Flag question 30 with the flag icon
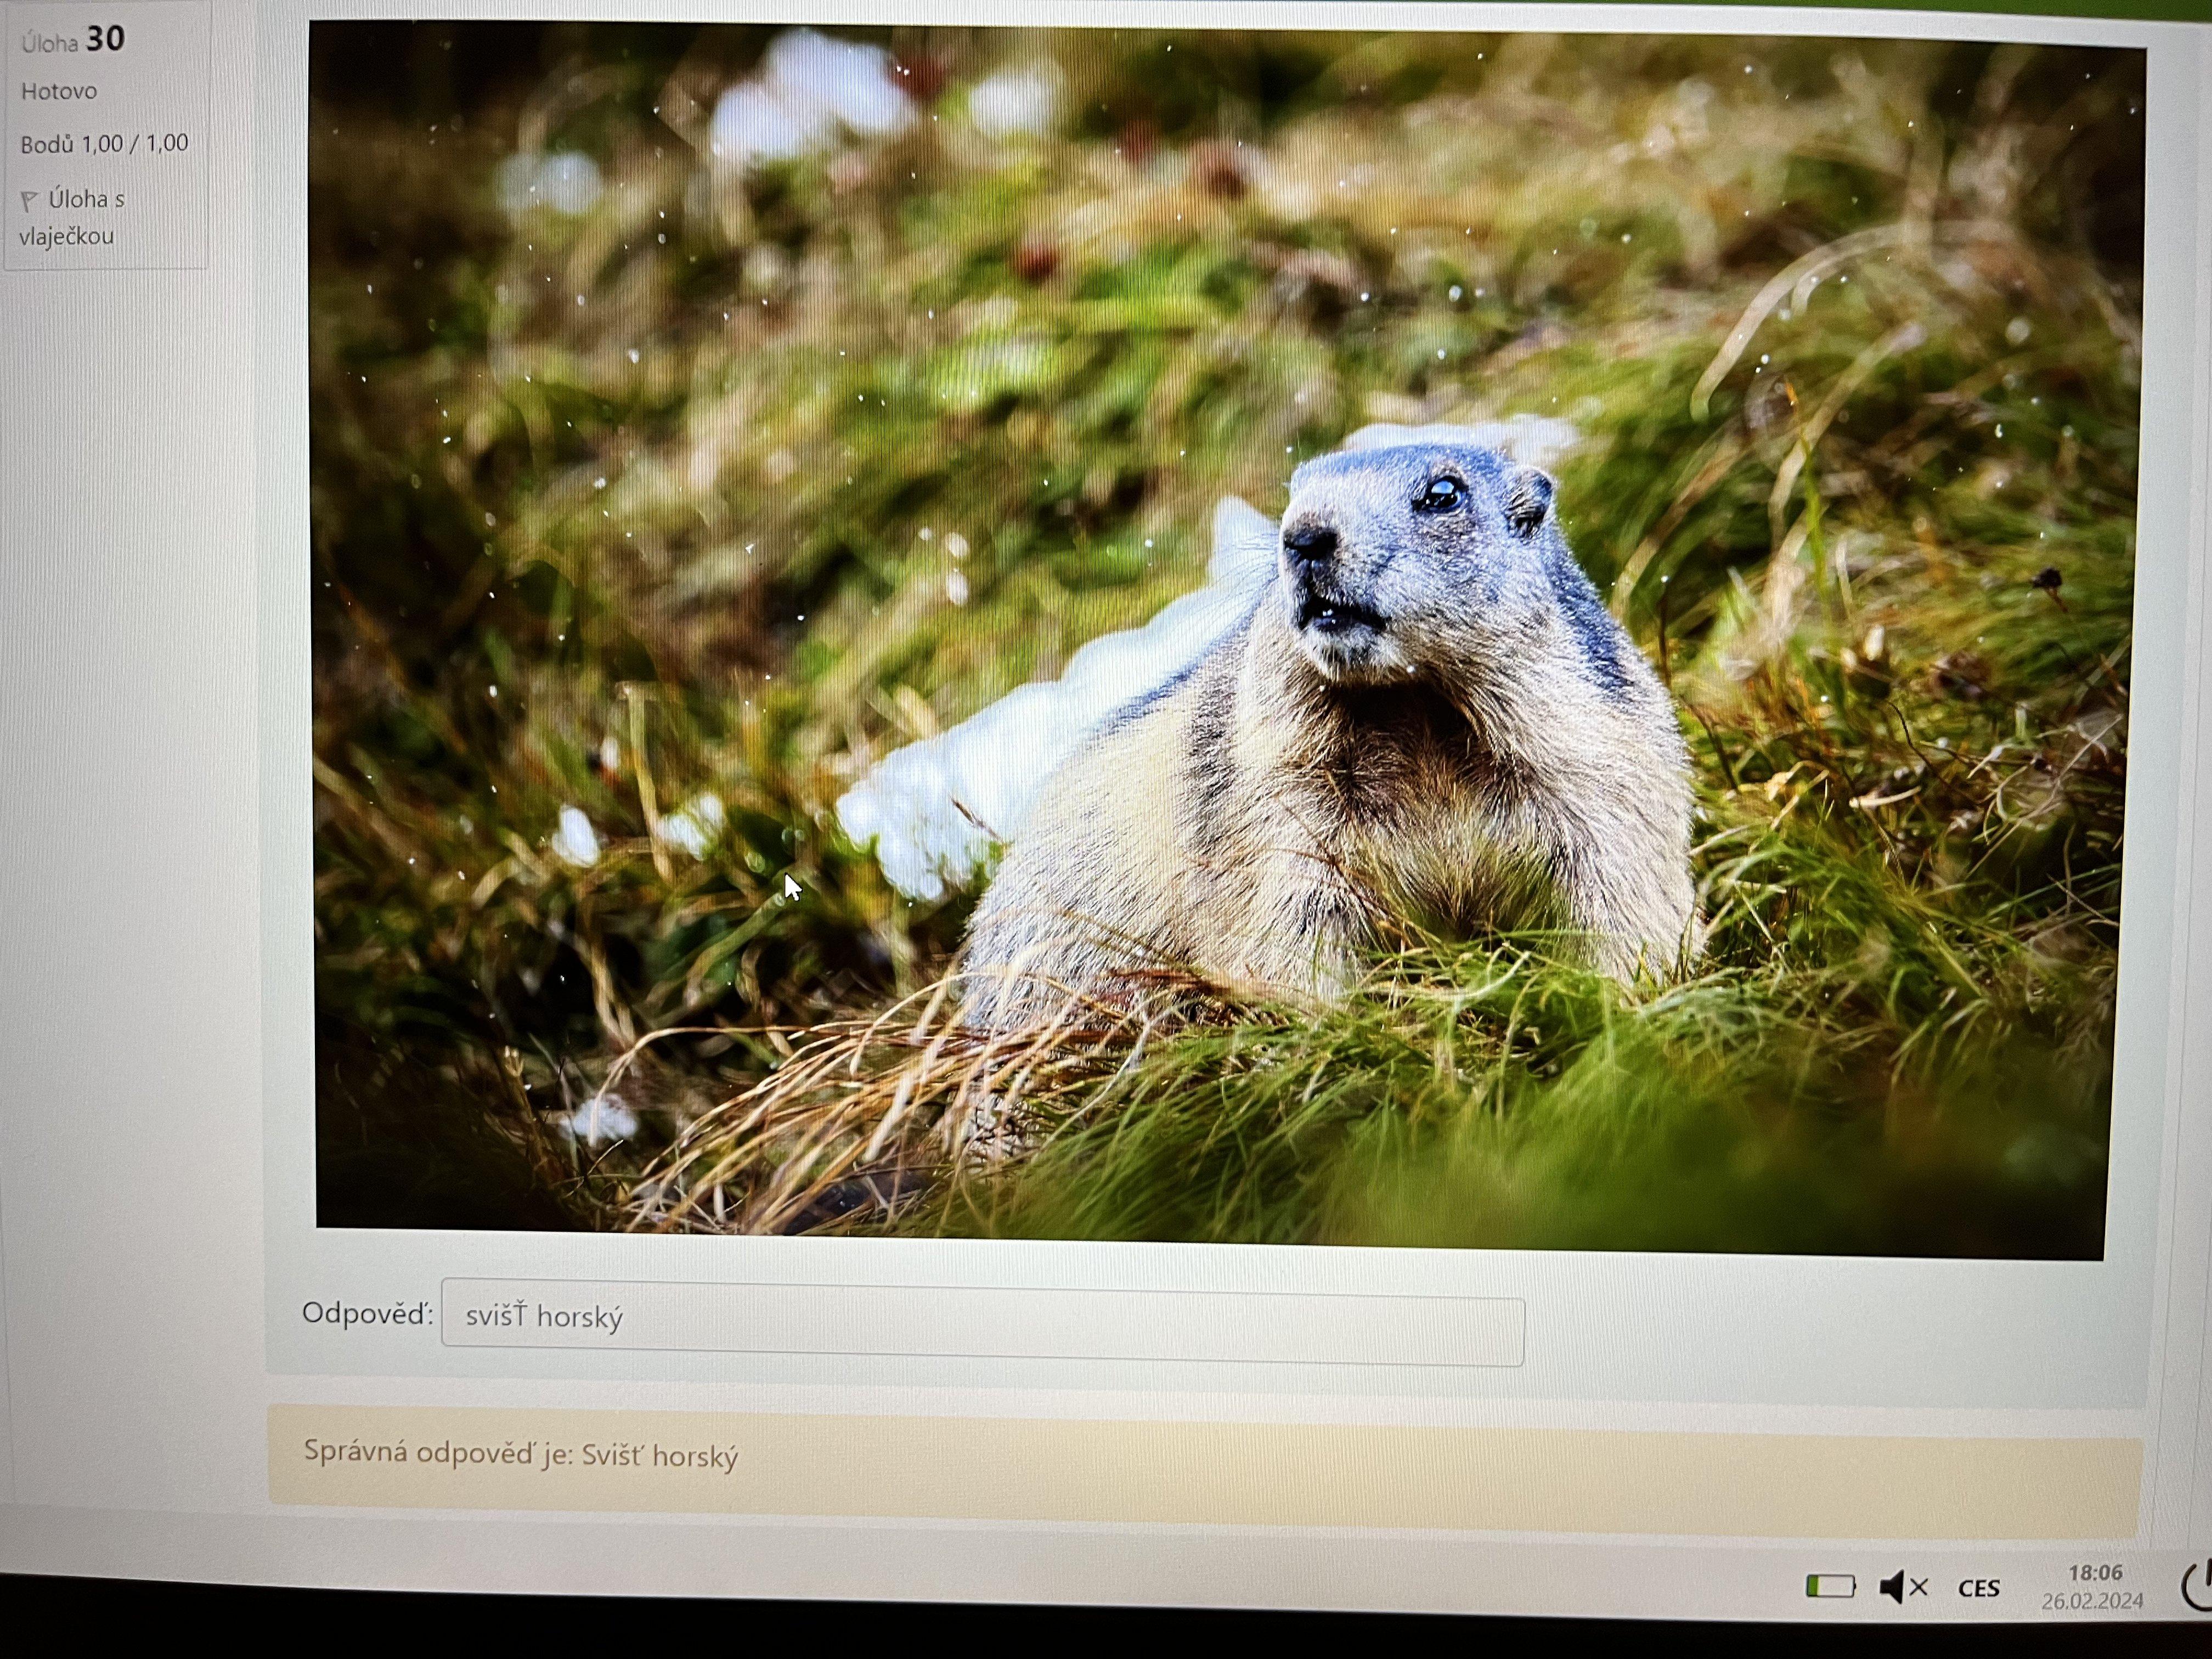2212x1659 pixels. click(29, 202)
